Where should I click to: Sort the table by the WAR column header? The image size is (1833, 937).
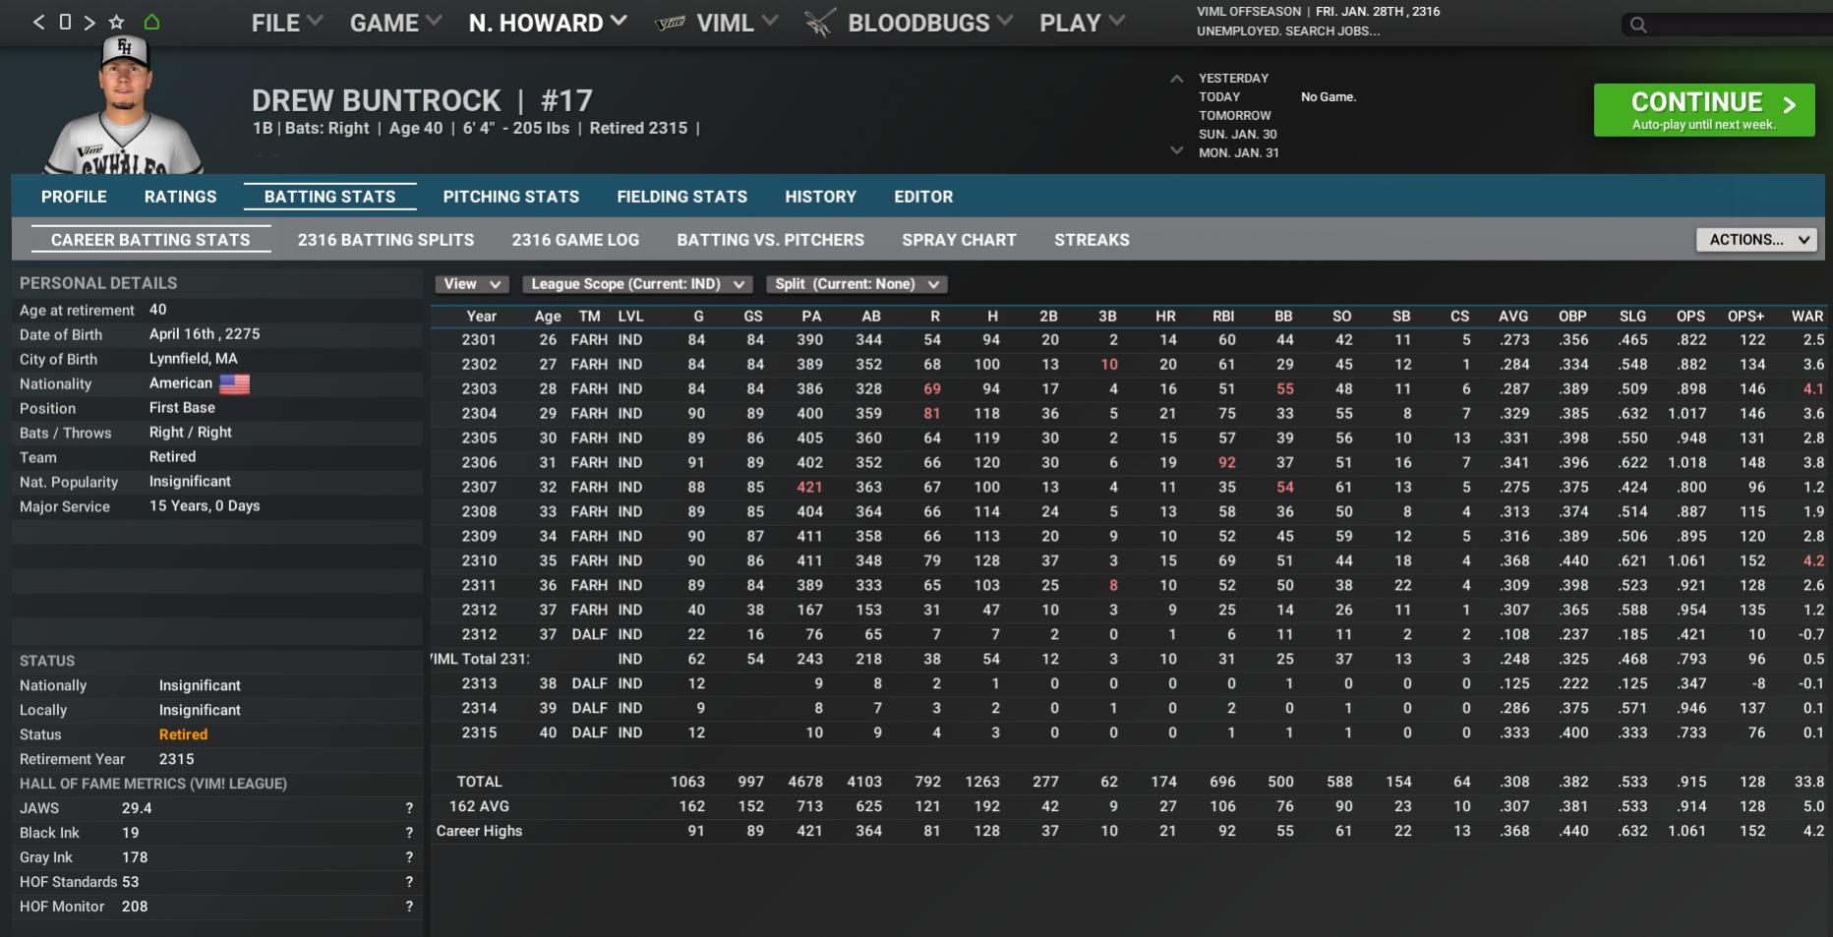click(x=1807, y=317)
